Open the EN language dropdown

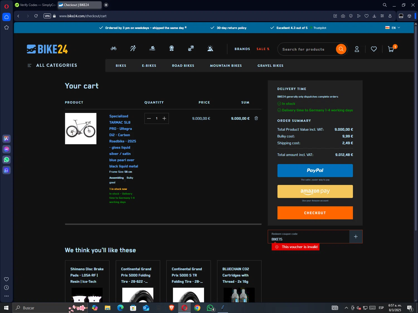click(393, 28)
